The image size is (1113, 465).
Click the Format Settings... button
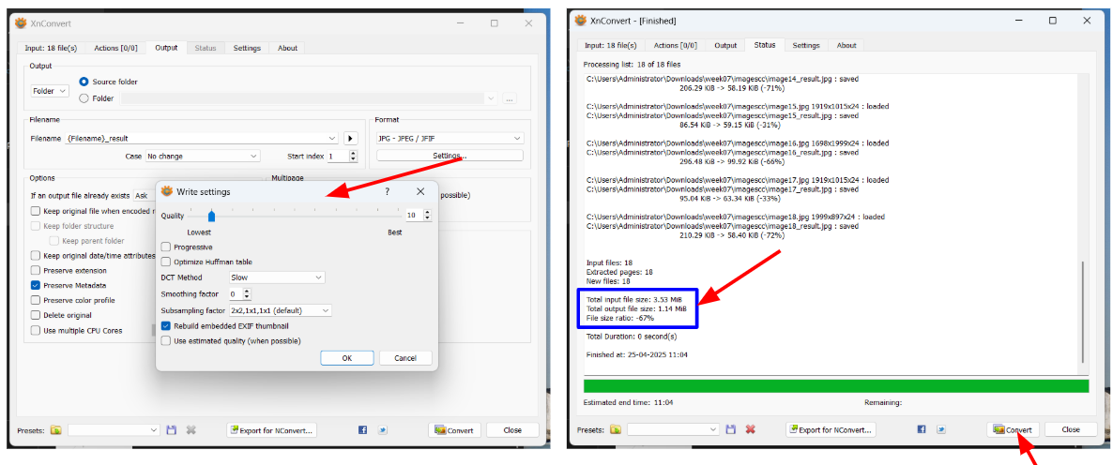click(x=450, y=156)
